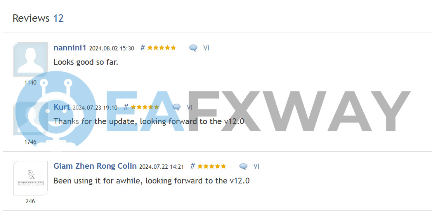Click the VI language link on nannini1's review
This screenshot has height=223, width=432.
206,48
